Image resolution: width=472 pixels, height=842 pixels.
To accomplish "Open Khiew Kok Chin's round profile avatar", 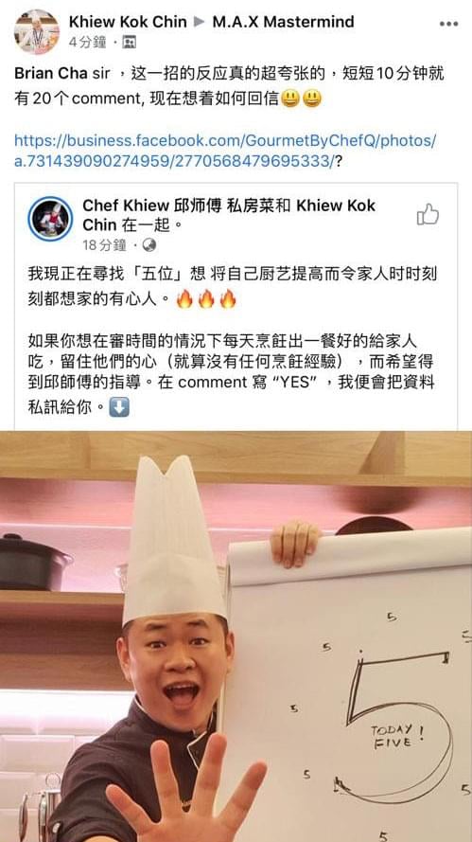I will [37, 31].
